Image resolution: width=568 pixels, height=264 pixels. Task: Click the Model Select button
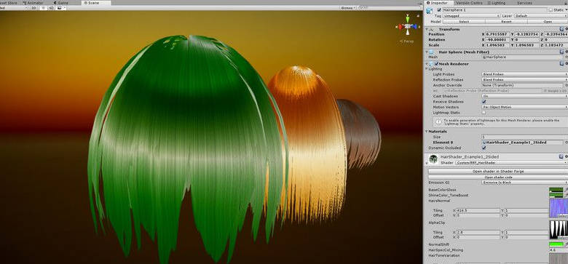tap(464, 21)
